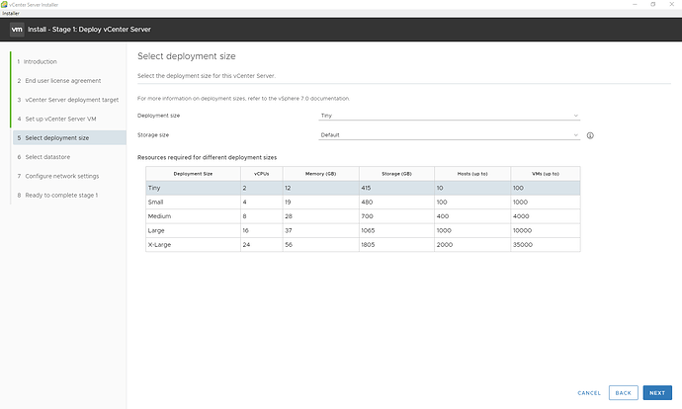Screen dimensions: 682x409
Task: Open the Storage size dropdown
Action: click(x=450, y=134)
